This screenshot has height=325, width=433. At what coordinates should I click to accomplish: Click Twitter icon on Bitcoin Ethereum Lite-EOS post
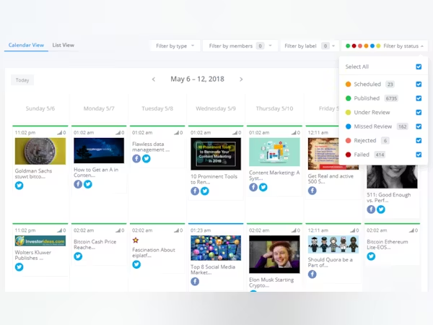(x=371, y=256)
